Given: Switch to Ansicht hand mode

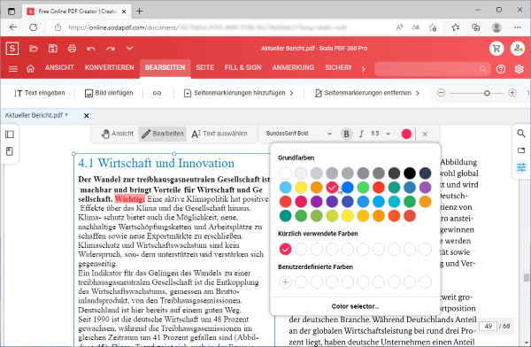Looking at the screenshot, I should click(x=117, y=134).
